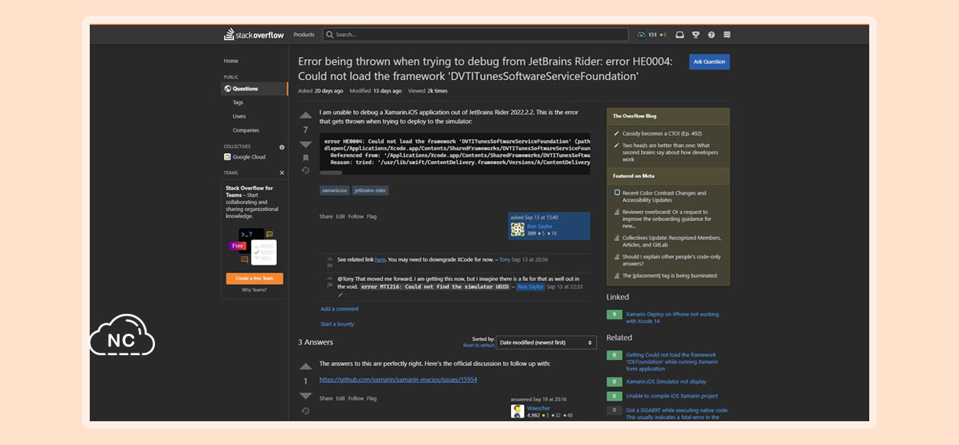Open Ron Saylor's profile in asker card
Viewport: 959px width, 445px height.
click(541, 226)
